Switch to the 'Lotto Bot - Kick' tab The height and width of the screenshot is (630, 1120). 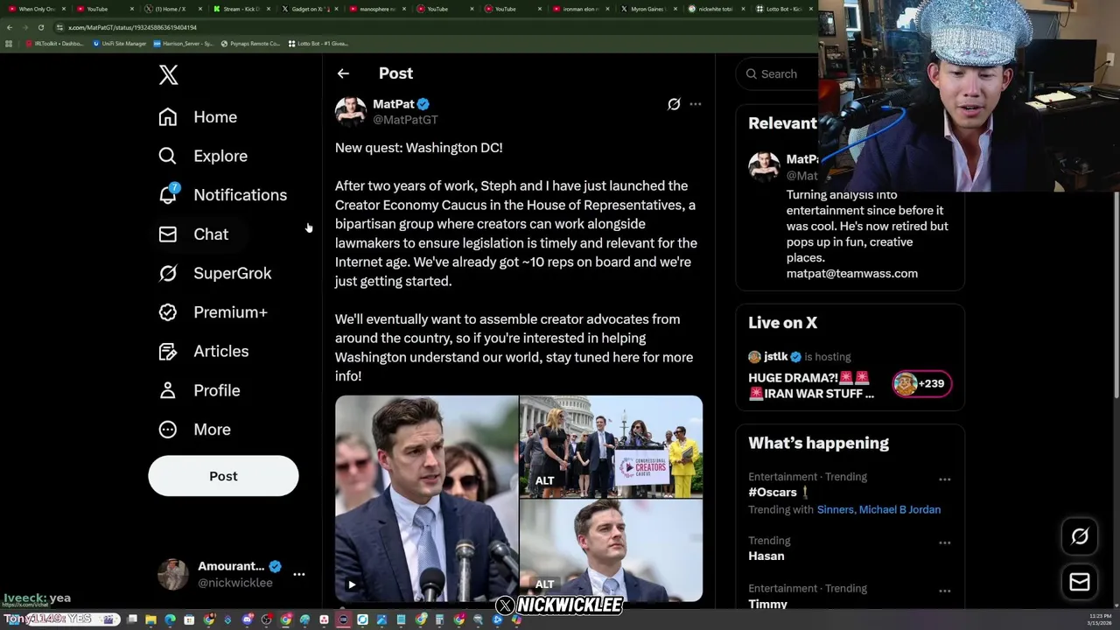tap(783, 9)
